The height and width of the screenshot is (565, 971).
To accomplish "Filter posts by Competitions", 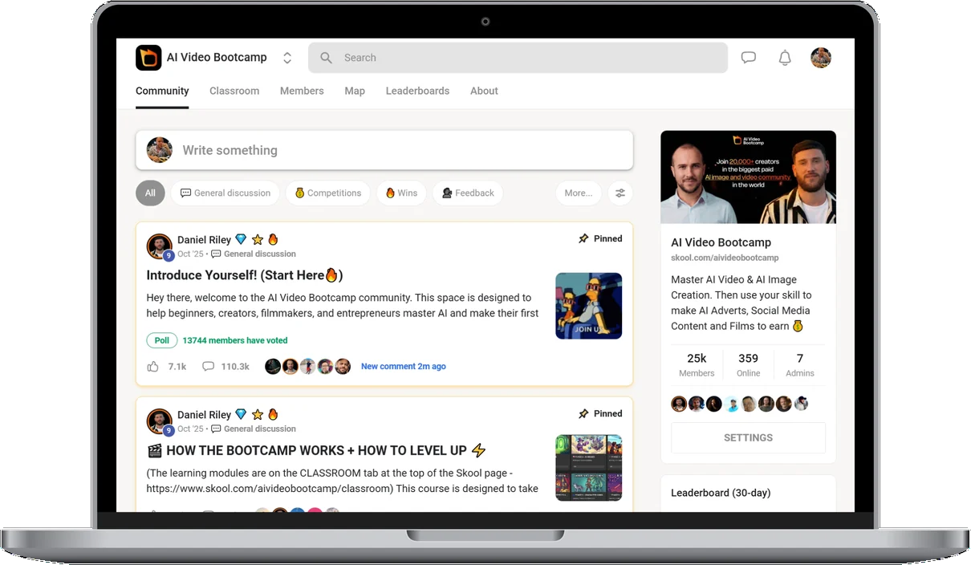I will tap(328, 193).
